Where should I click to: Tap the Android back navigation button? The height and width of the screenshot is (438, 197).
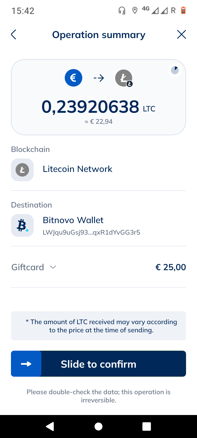click(x=50, y=427)
